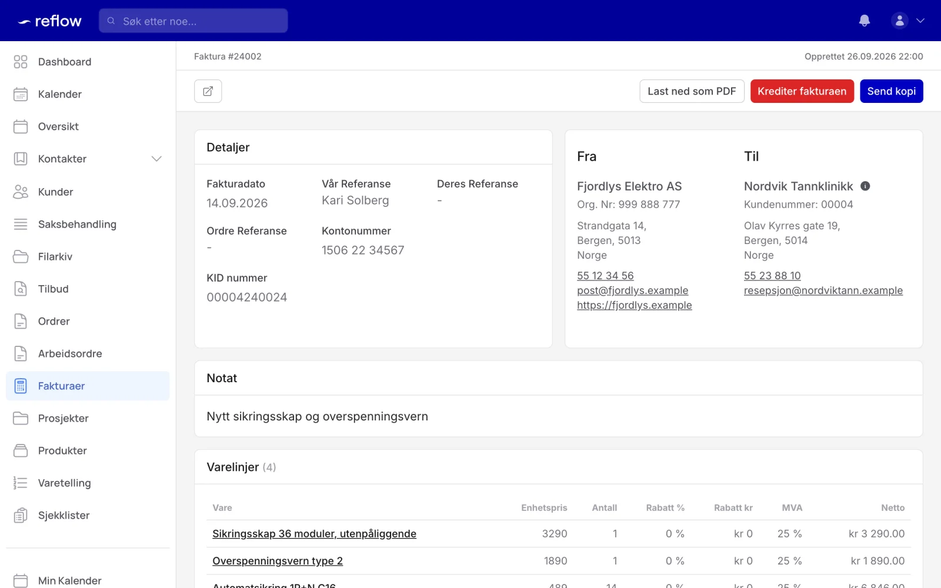Open Arbeidsordre in the sidebar
941x588 pixels.
pos(88,353)
